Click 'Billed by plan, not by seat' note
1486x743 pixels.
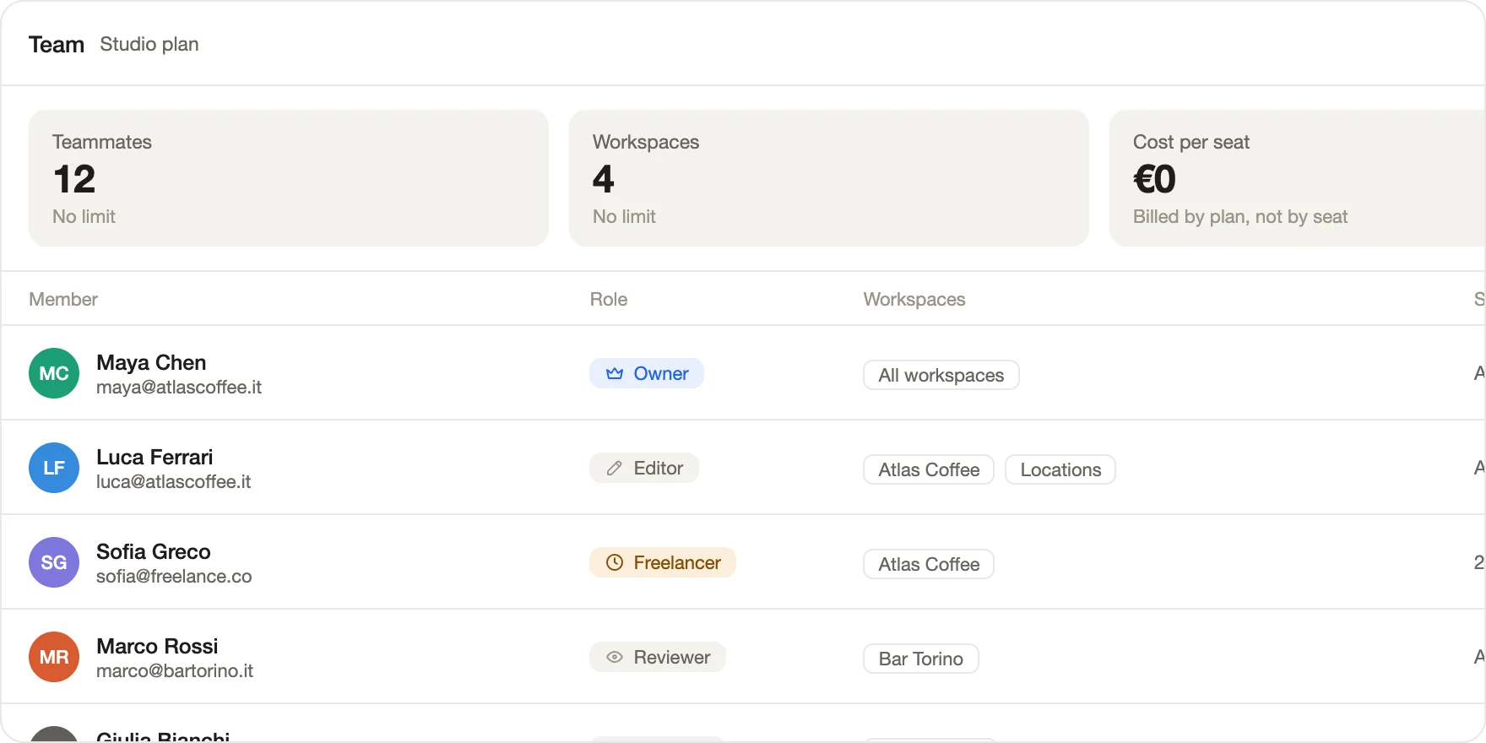(1240, 216)
